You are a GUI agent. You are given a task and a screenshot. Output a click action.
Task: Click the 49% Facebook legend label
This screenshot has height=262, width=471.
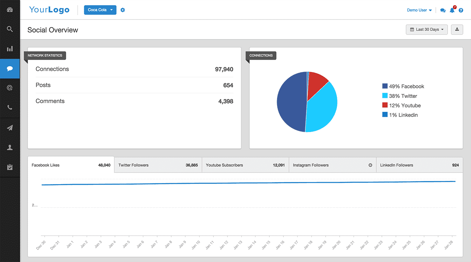pos(407,86)
